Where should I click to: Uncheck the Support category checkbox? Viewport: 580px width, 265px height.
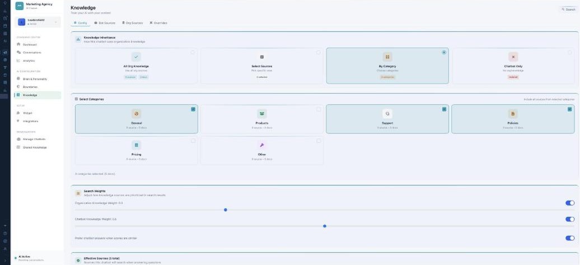coord(445,109)
